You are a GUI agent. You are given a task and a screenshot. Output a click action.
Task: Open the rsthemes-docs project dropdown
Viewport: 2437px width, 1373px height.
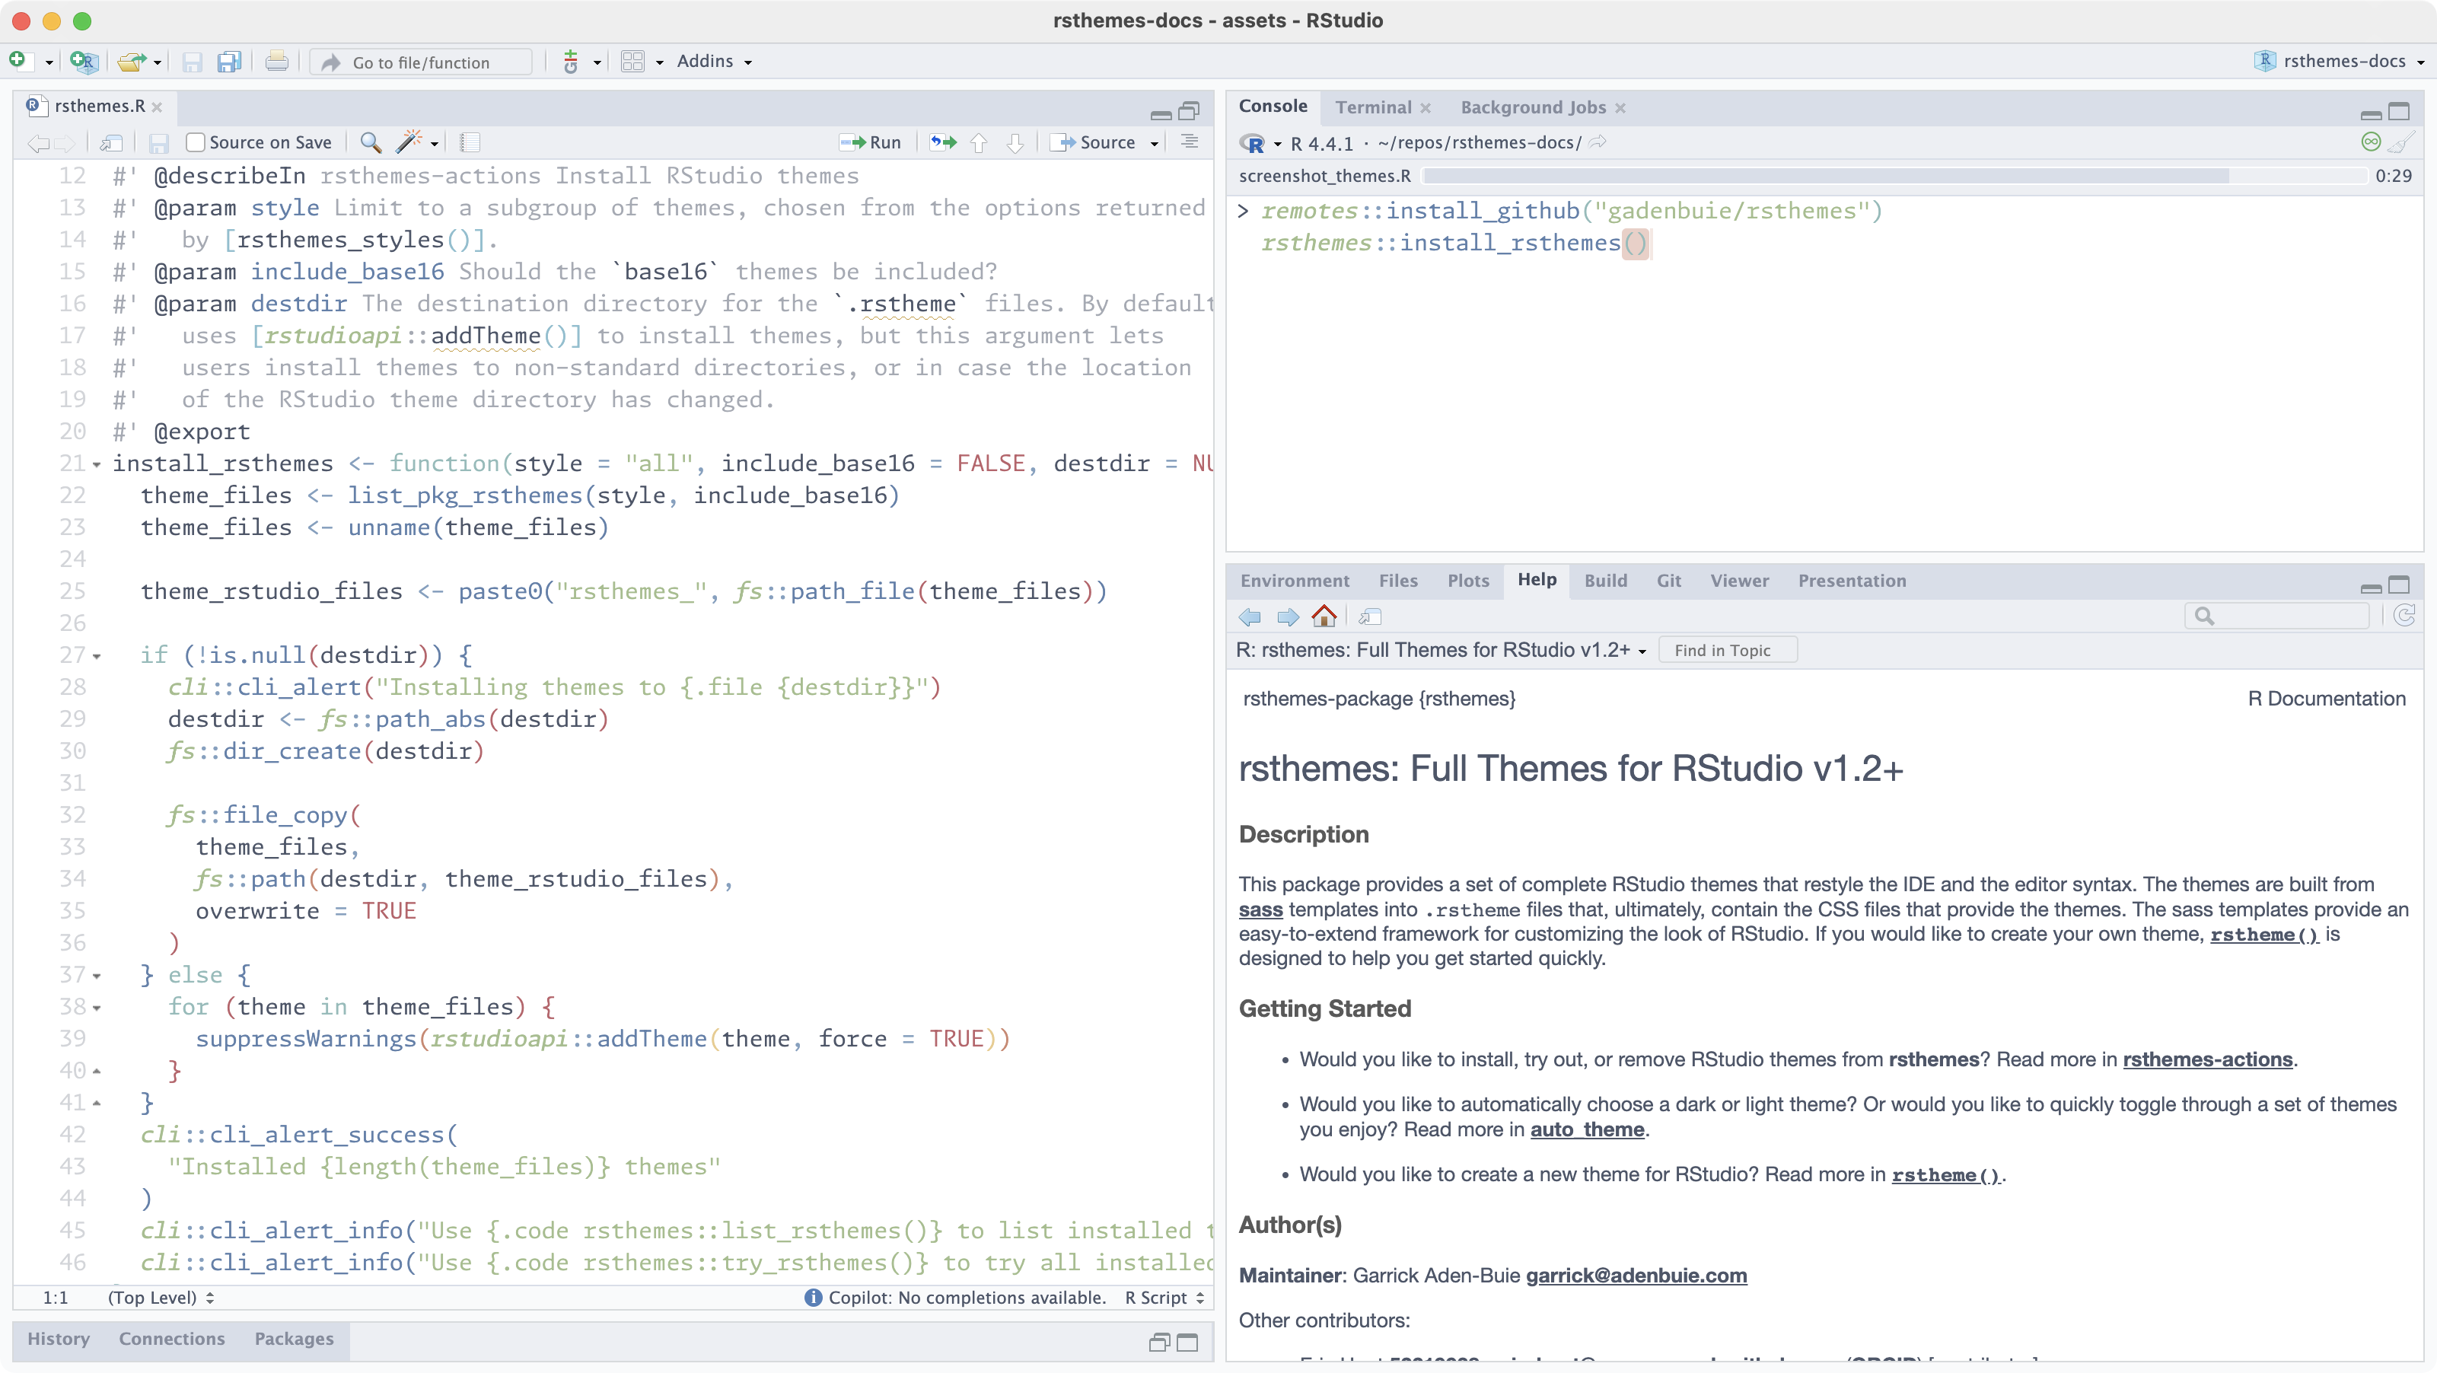coord(2343,62)
